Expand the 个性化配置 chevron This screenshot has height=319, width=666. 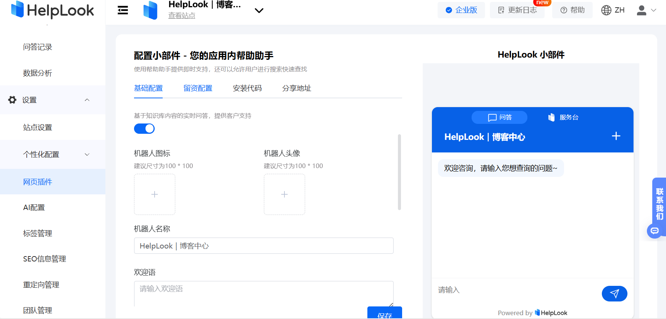pyautogui.click(x=87, y=154)
